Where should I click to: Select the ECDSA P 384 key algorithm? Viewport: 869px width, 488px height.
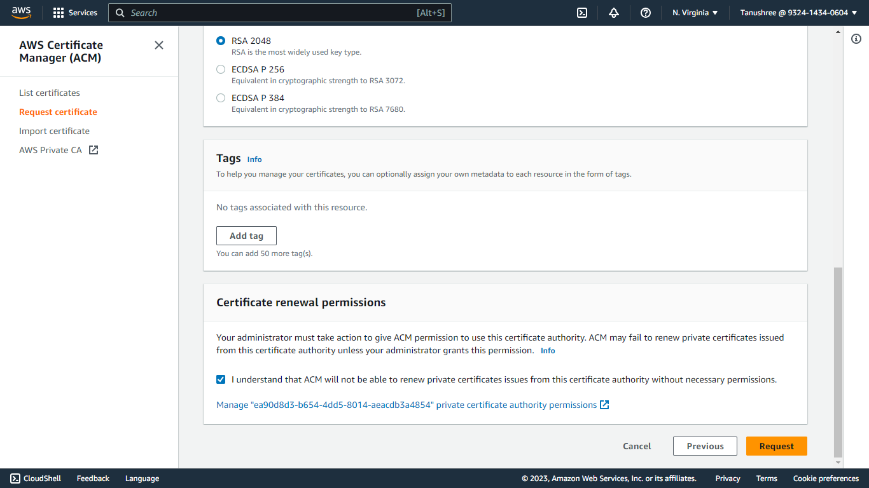pos(221,98)
